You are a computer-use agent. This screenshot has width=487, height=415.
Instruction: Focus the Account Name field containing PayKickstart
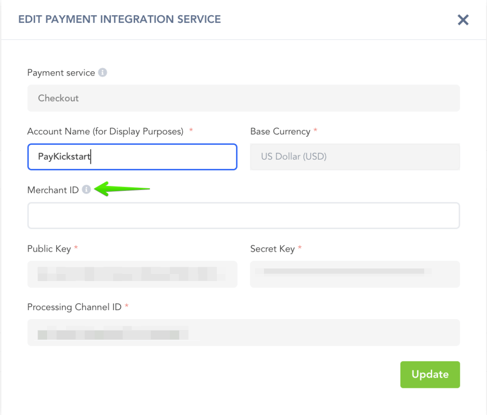click(x=132, y=157)
